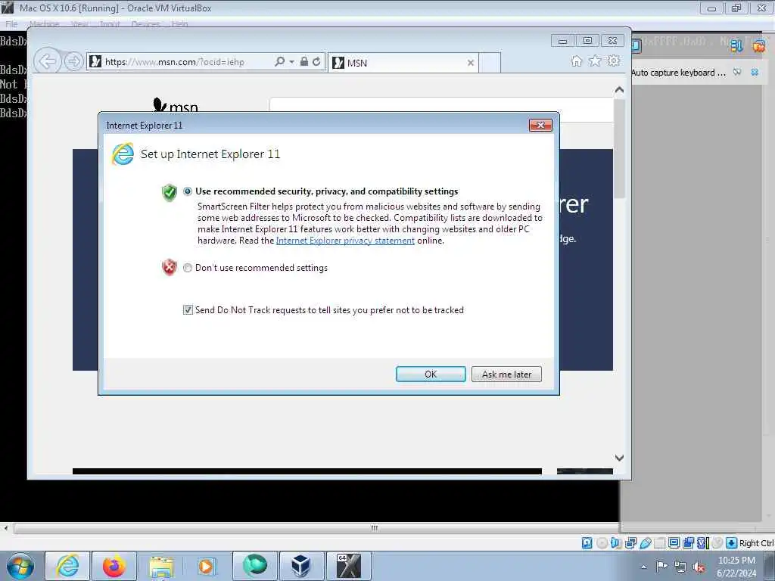The height and width of the screenshot is (581, 775).
Task: Open the Windows Start menu
Action: tap(20, 566)
